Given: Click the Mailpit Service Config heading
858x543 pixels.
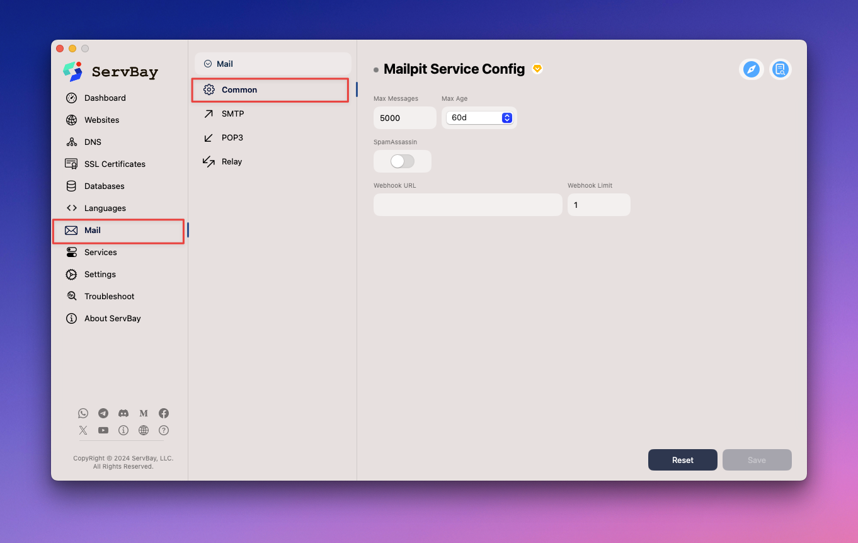Looking at the screenshot, I should tap(454, 69).
